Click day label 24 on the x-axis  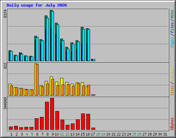[x=129, y=134]
